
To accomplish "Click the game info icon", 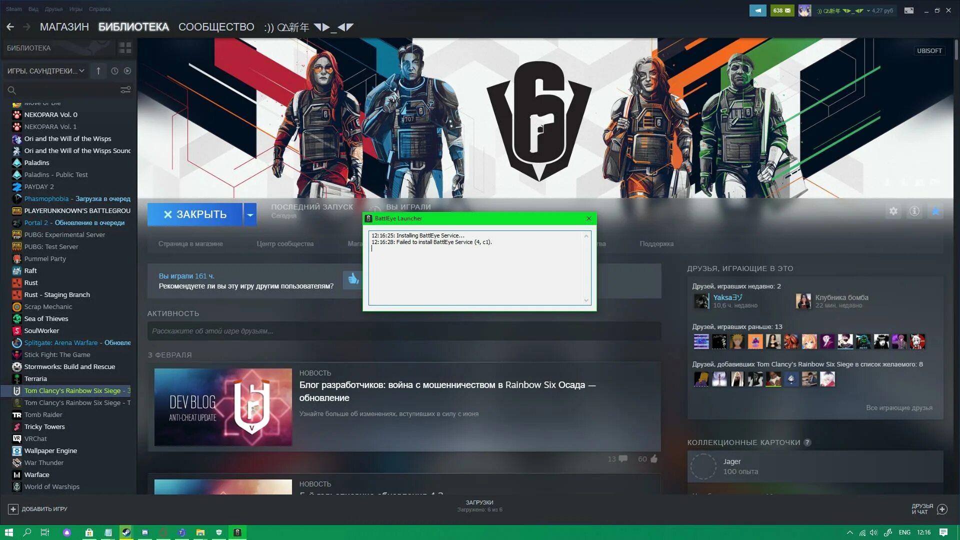I will (914, 211).
